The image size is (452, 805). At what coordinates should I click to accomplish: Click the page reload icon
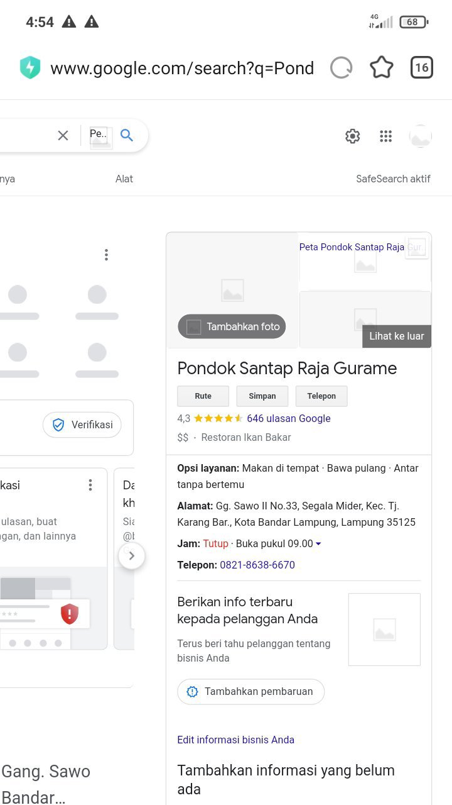click(341, 68)
